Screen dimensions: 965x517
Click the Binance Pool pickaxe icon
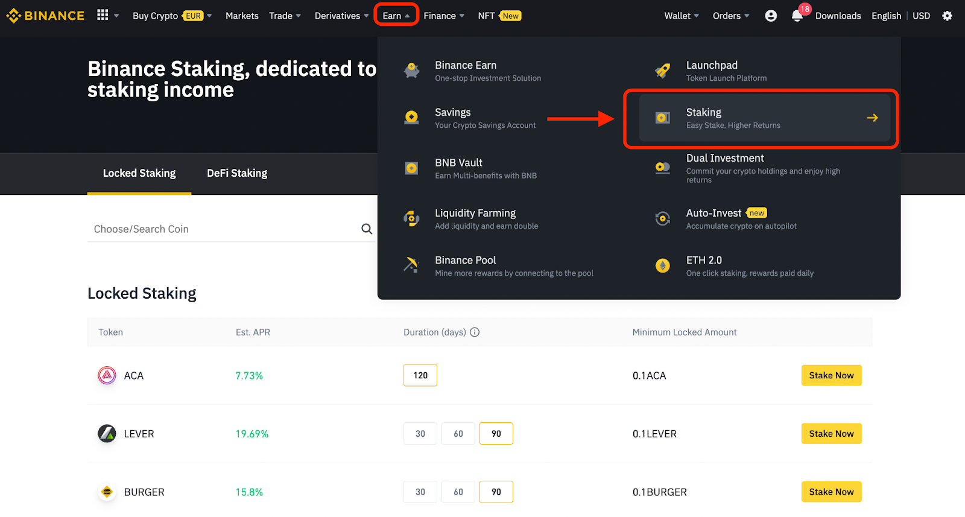point(411,265)
